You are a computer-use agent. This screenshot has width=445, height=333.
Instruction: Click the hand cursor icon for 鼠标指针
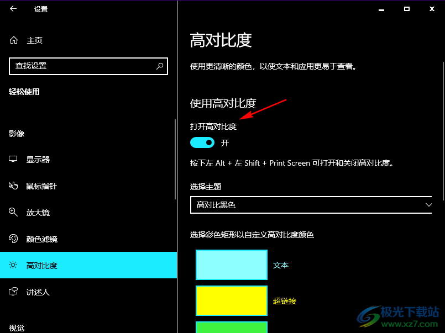[x=13, y=186]
